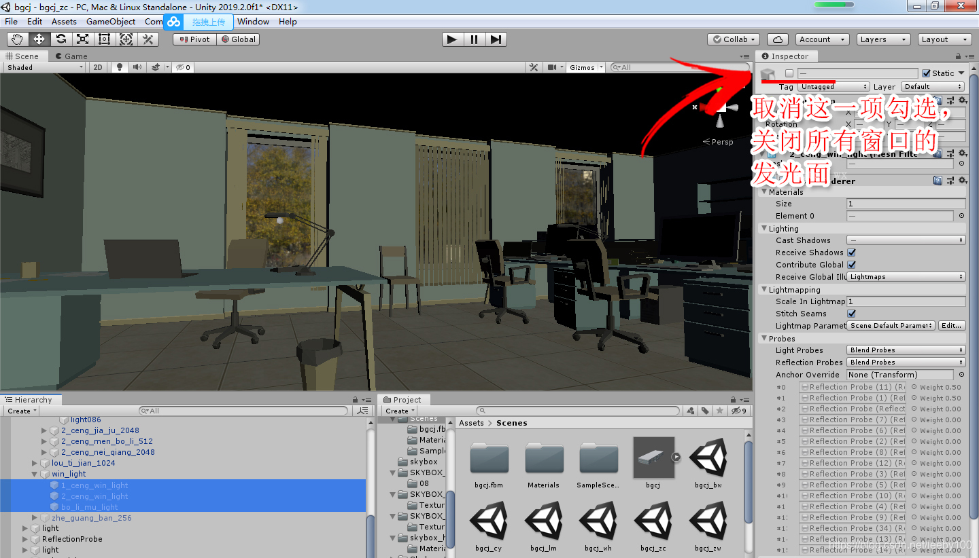This screenshot has height=558, width=979.
Task: Uncheck the GameObject active checkbox
Action: [789, 73]
